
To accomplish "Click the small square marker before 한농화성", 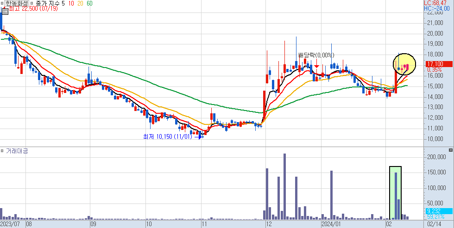I will [x=2, y=4].
